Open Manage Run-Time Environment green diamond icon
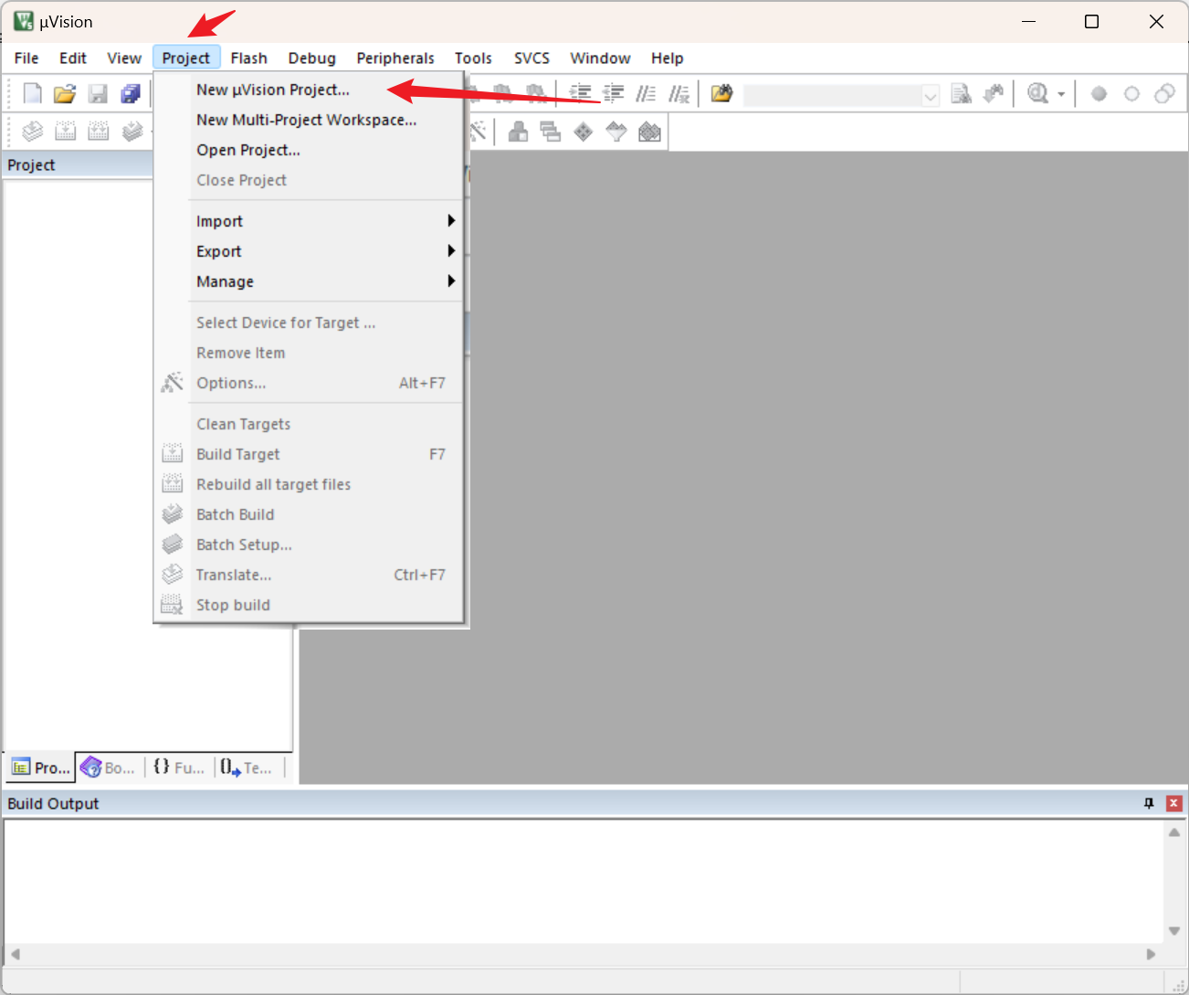 click(584, 132)
